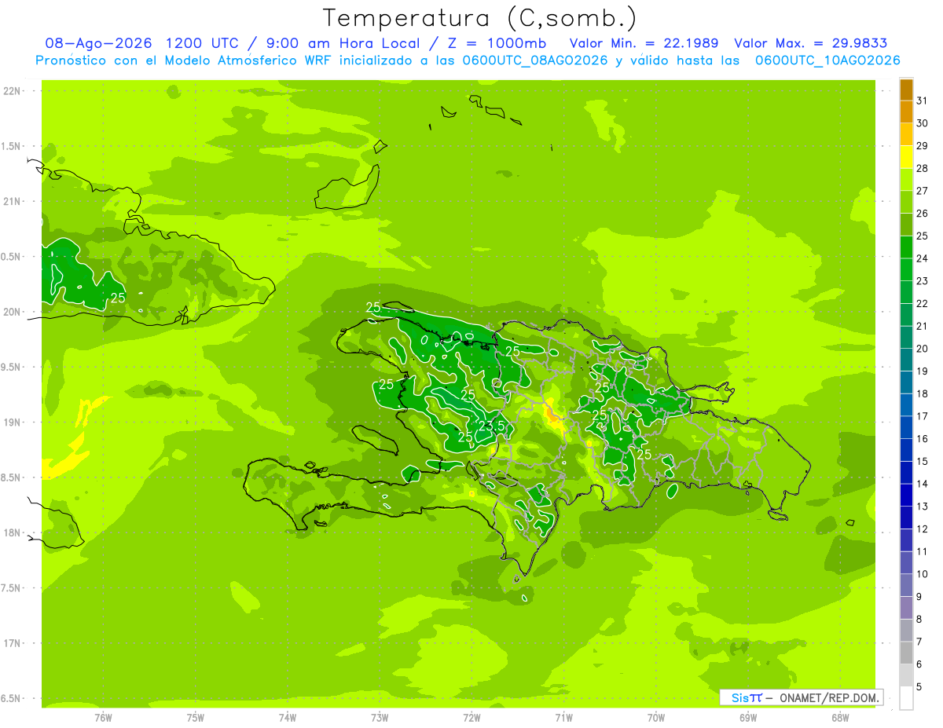Click the title "Temperatura (C,somb.)"

coord(479,18)
